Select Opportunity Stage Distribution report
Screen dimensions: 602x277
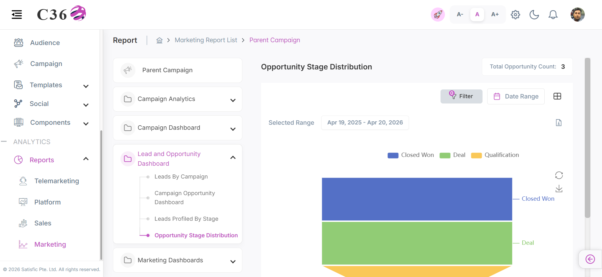[196, 235]
